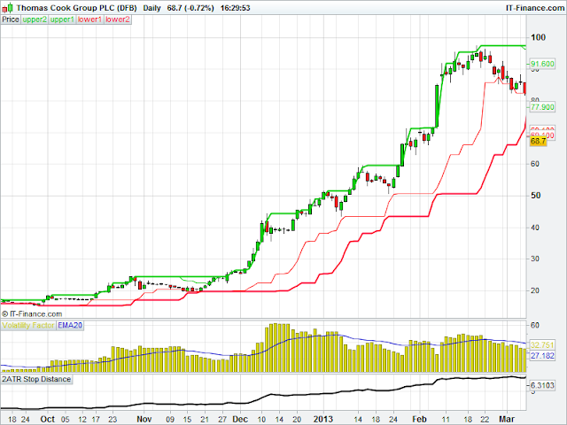The width and height of the screenshot is (567, 425).
Task: Click the candlestick icon beside Thomas Cook title
Action: pos(8,8)
